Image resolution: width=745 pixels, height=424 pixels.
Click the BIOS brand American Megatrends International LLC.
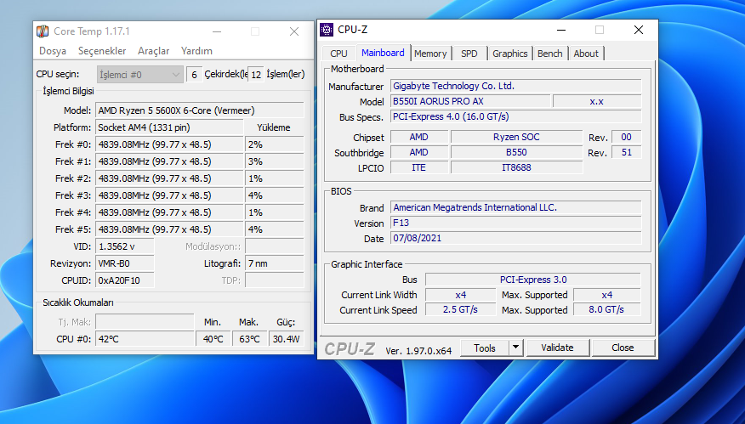click(516, 207)
